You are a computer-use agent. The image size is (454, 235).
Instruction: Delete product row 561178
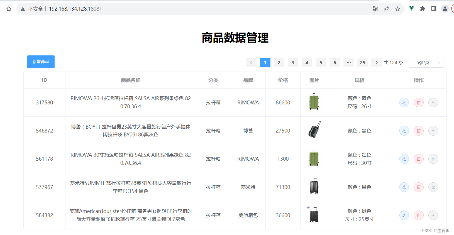click(419, 159)
